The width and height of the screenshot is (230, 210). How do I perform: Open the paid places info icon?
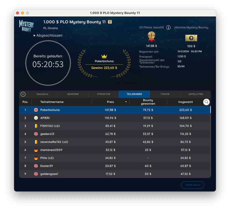pyautogui.click(x=168, y=27)
